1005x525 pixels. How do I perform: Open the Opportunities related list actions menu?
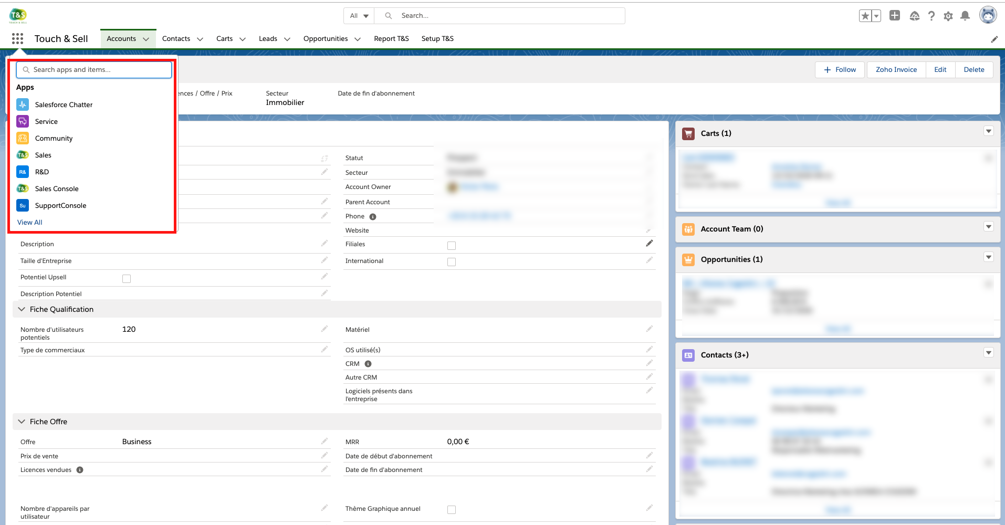click(989, 257)
